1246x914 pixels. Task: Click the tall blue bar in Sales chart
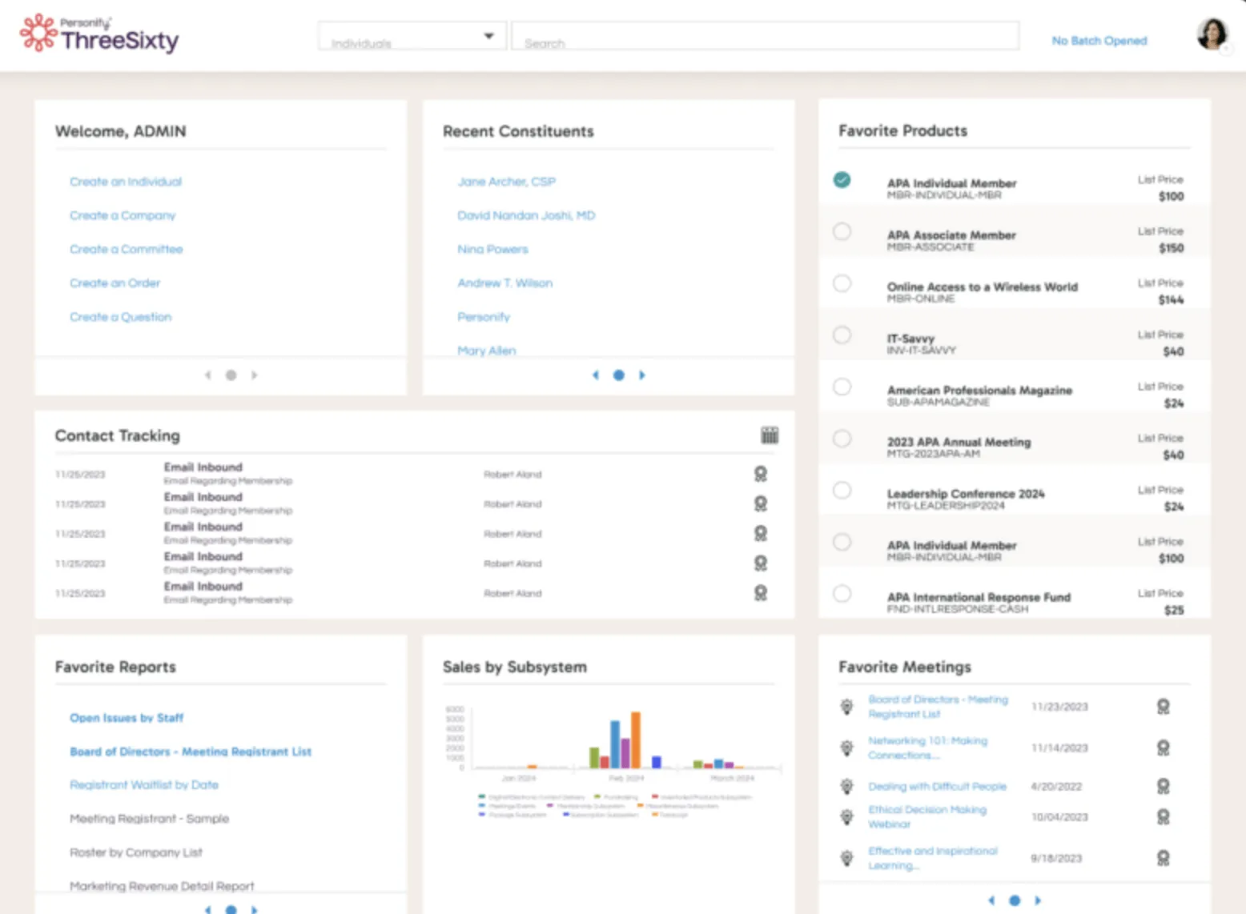click(615, 744)
